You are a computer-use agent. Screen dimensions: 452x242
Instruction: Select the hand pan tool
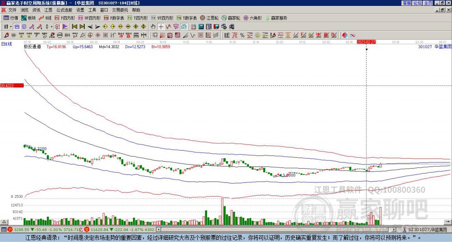coord(153,27)
